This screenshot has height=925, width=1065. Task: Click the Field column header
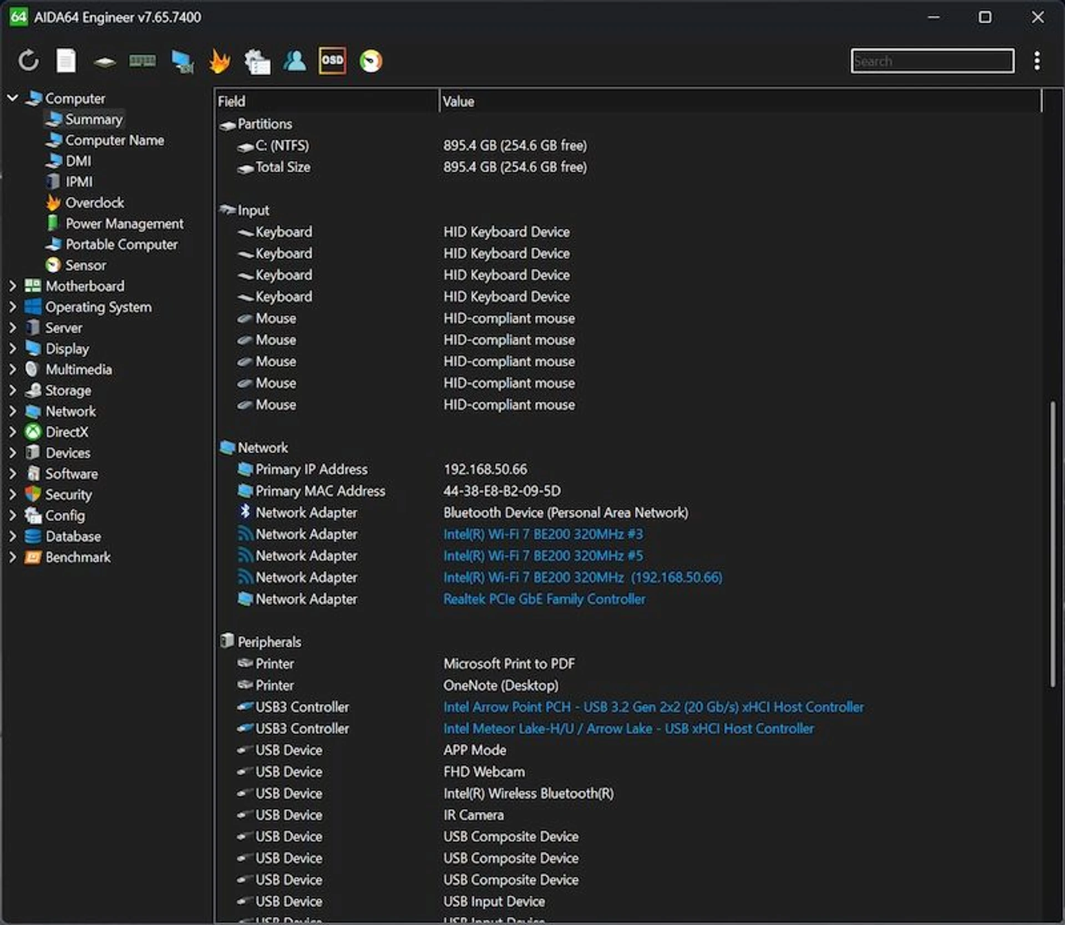click(x=327, y=101)
